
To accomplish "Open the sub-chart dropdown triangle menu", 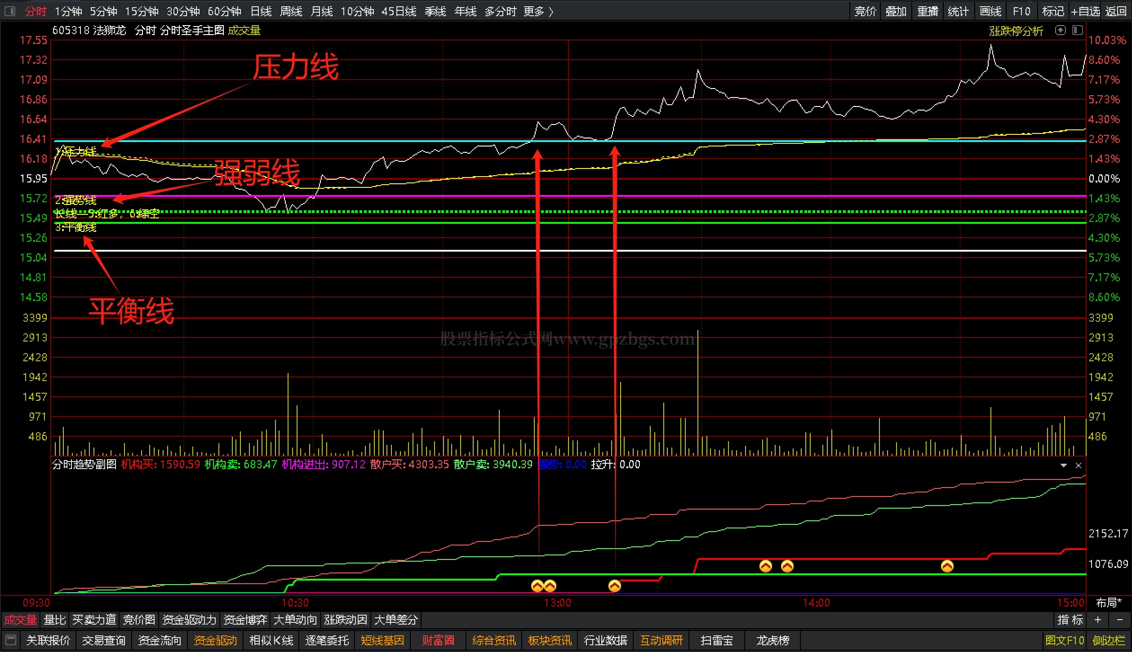I will pyautogui.click(x=1063, y=466).
